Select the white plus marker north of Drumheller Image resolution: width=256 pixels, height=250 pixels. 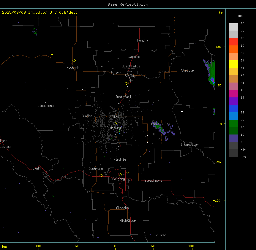(182, 111)
